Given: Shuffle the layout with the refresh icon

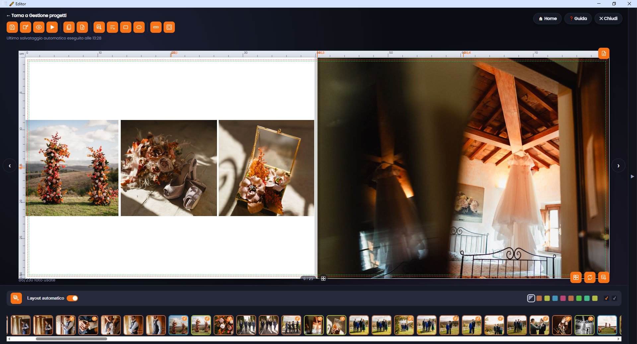Looking at the screenshot, I should pos(590,277).
